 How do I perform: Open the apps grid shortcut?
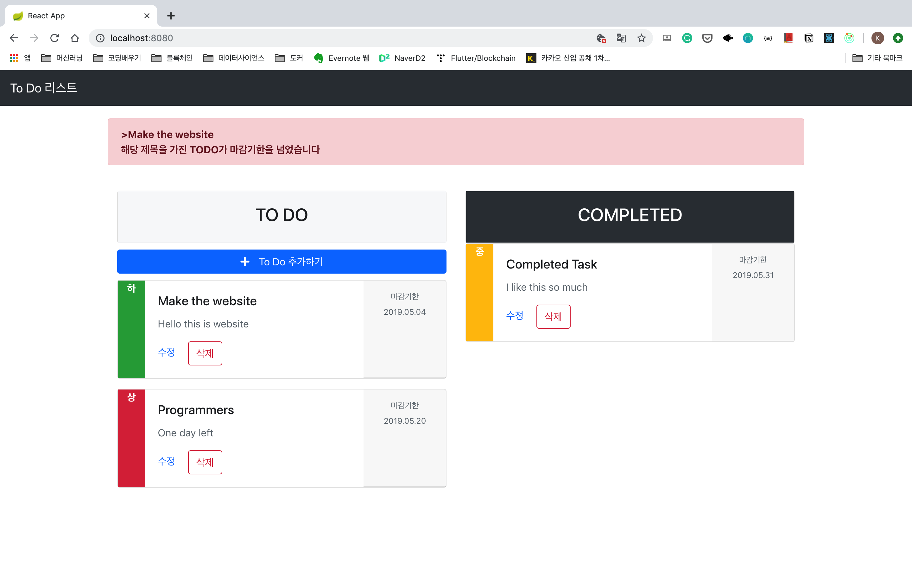[14, 58]
